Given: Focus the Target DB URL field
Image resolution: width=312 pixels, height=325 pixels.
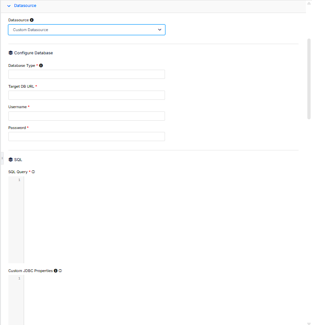Looking at the screenshot, I should [x=87, y=95].
